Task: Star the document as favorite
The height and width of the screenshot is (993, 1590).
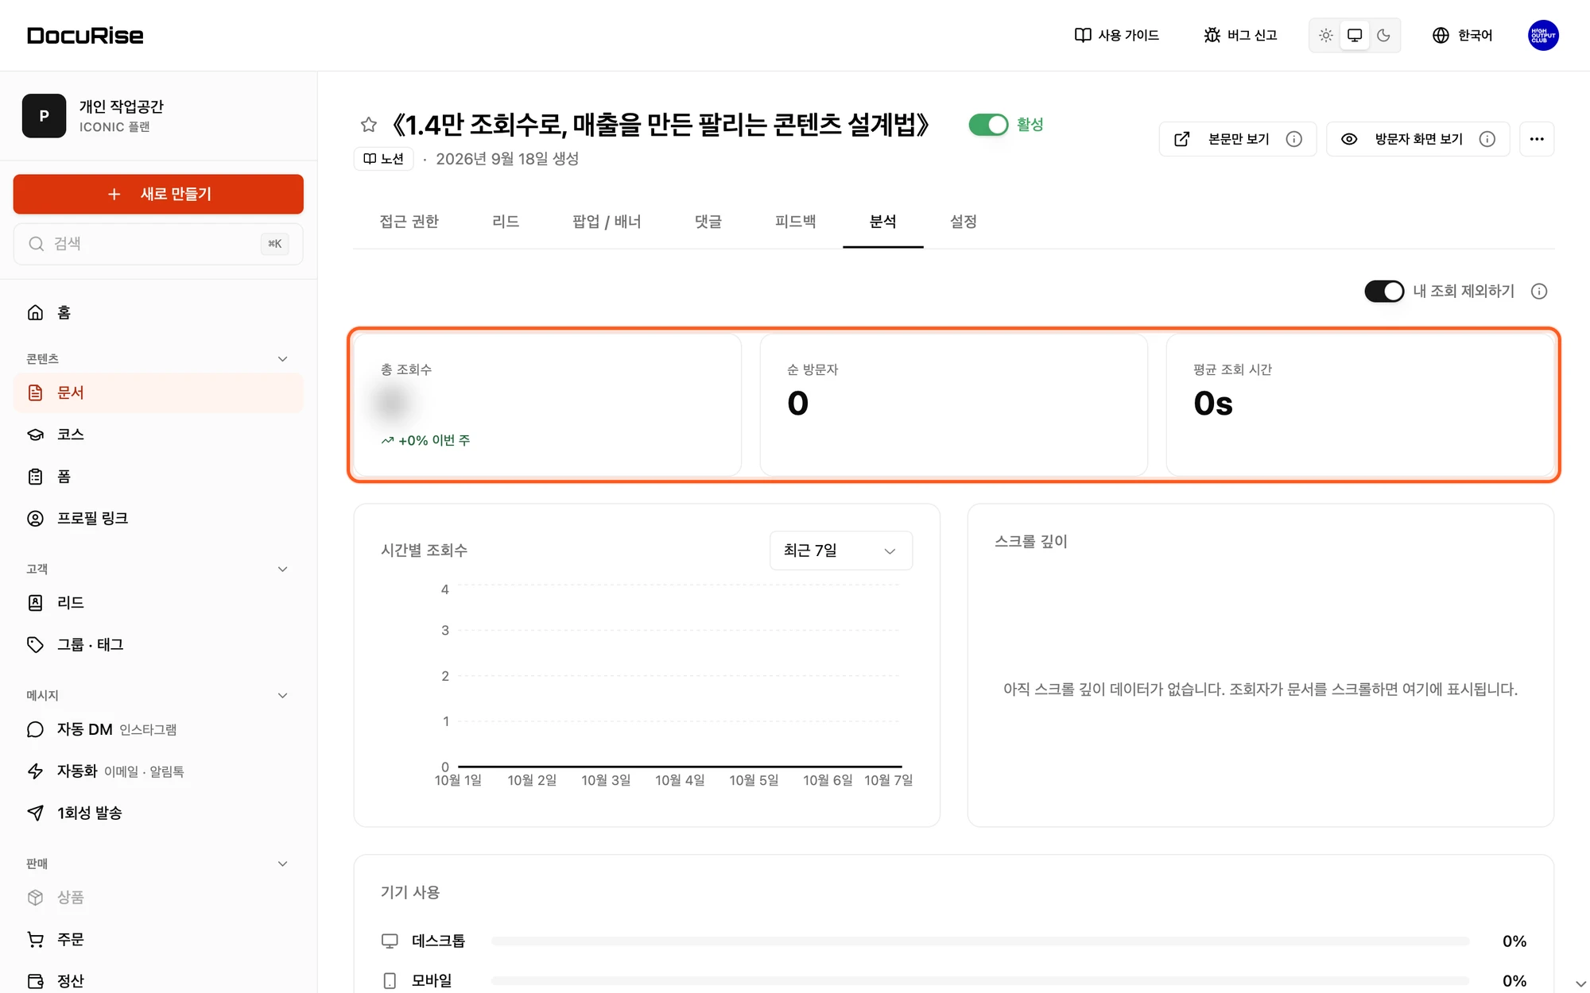Action: [x=368, y=125]
